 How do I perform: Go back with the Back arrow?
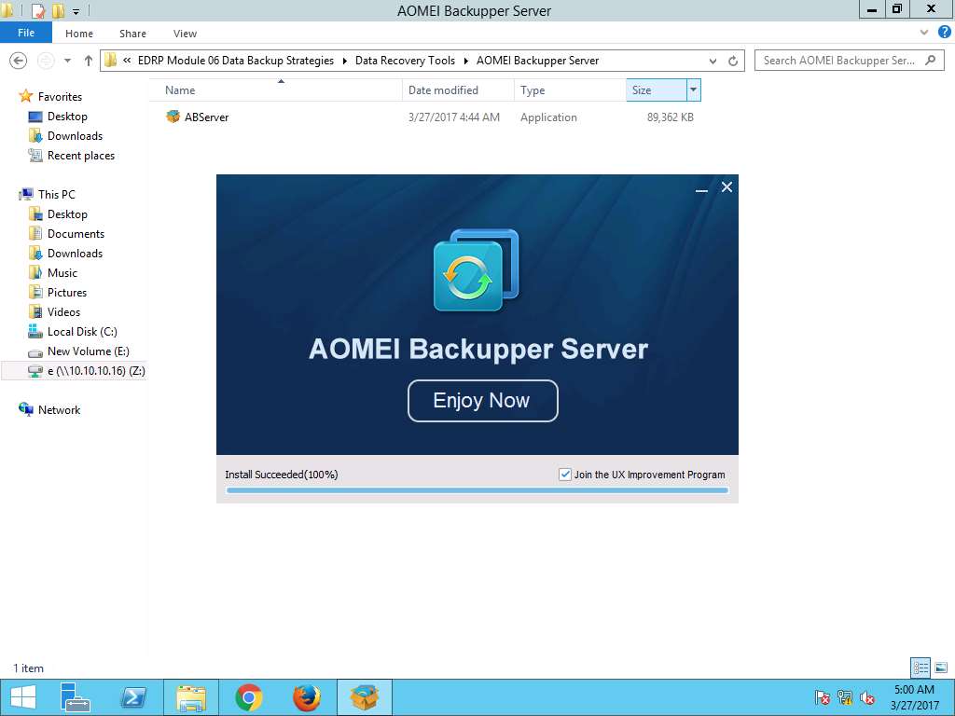19,61
